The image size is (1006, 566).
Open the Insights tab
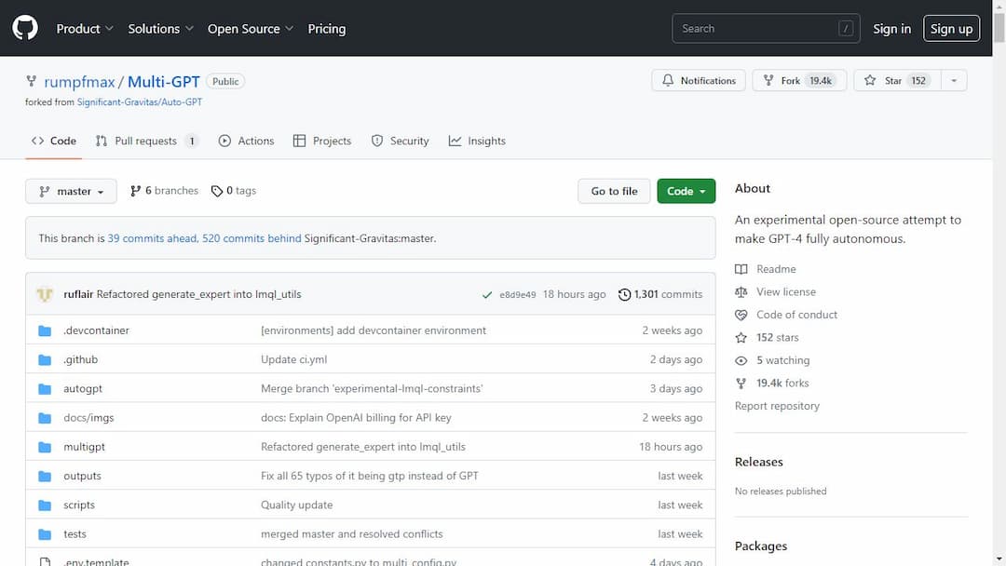point(477,141)
